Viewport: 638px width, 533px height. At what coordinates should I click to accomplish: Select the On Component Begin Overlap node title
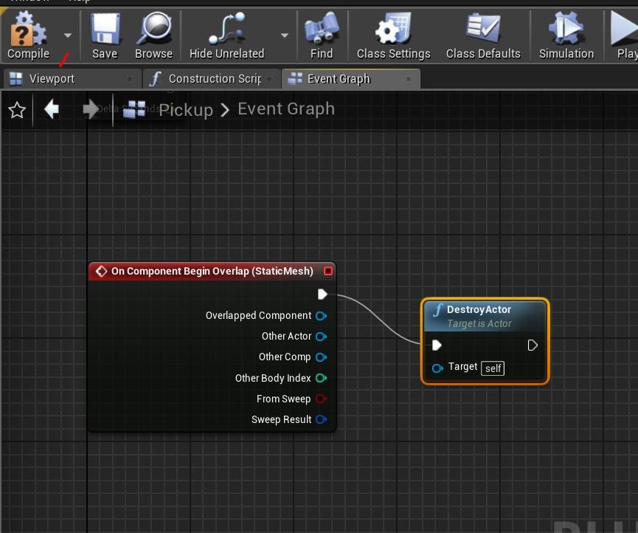point(212,271)
